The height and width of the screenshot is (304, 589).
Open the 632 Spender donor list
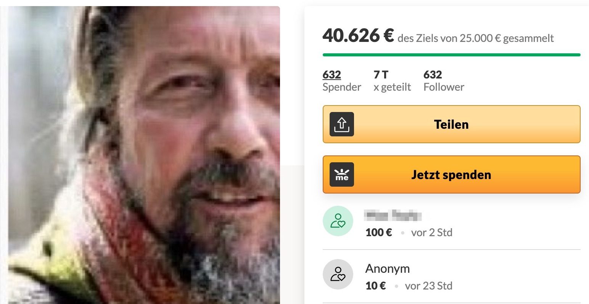[332, 75]
